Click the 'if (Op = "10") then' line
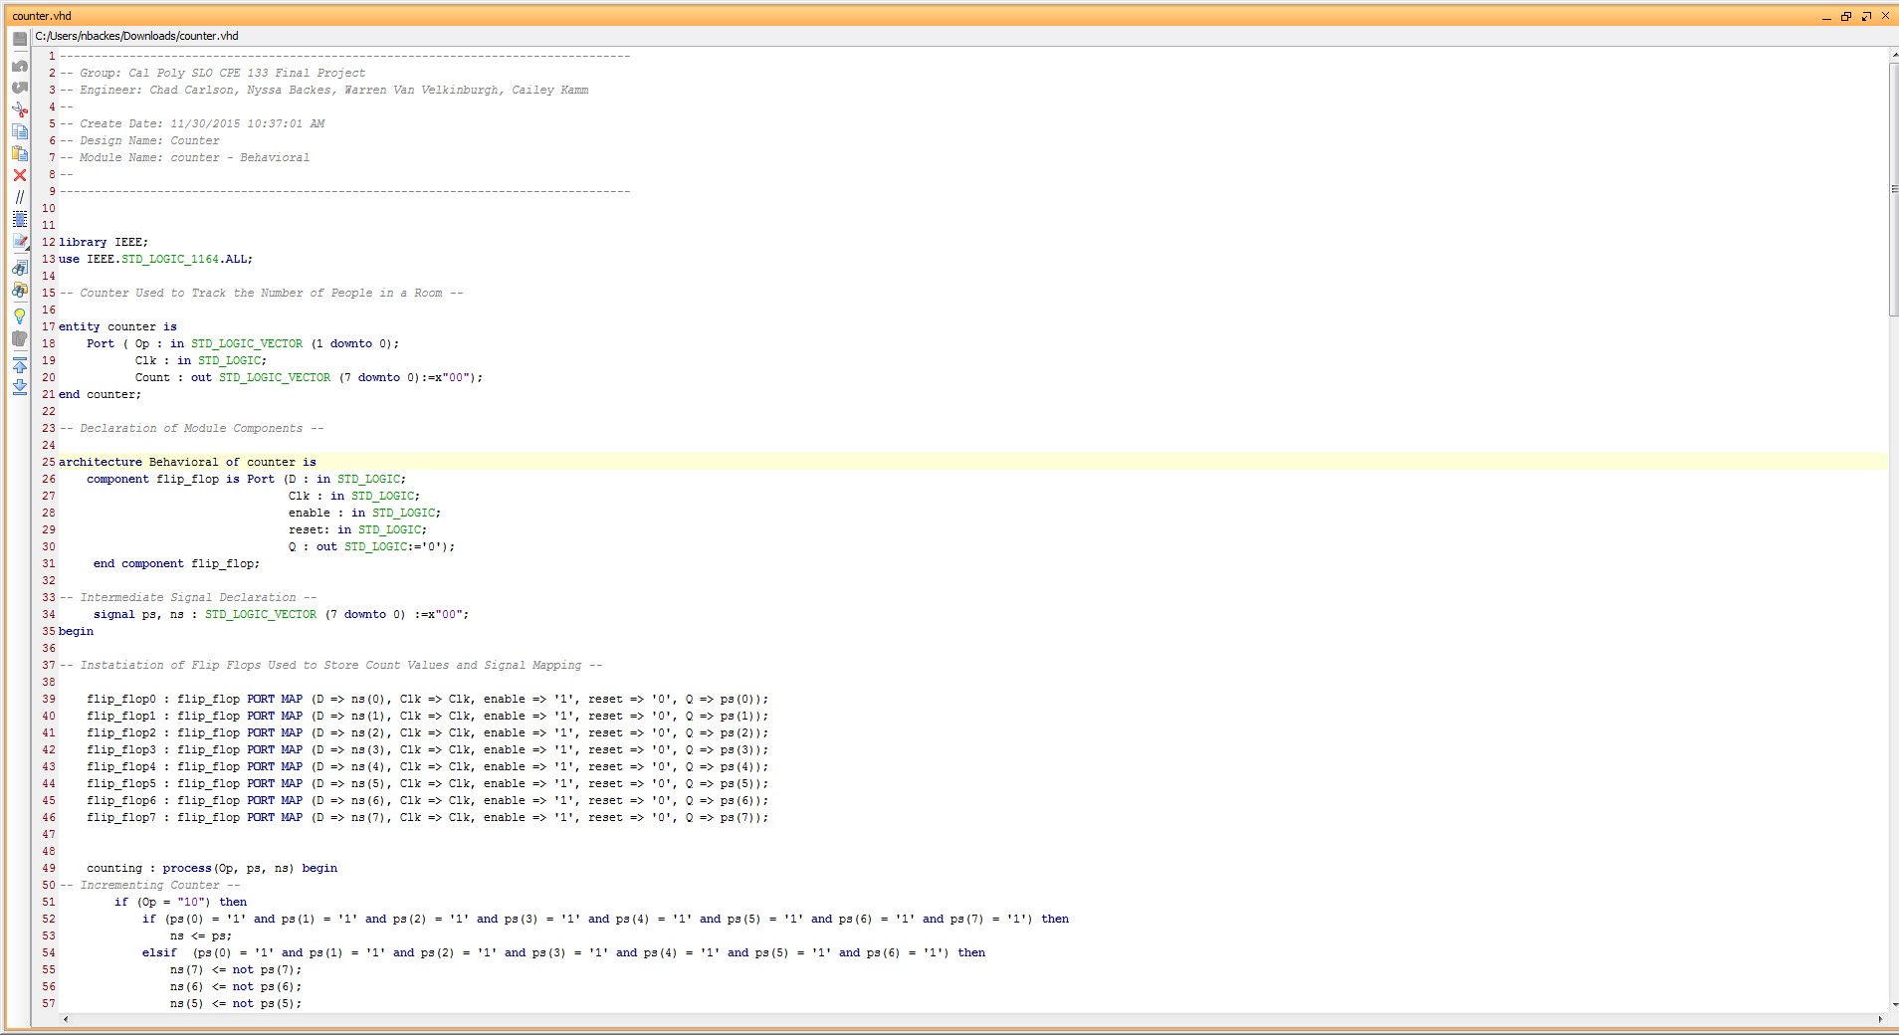 click(180, 902)
